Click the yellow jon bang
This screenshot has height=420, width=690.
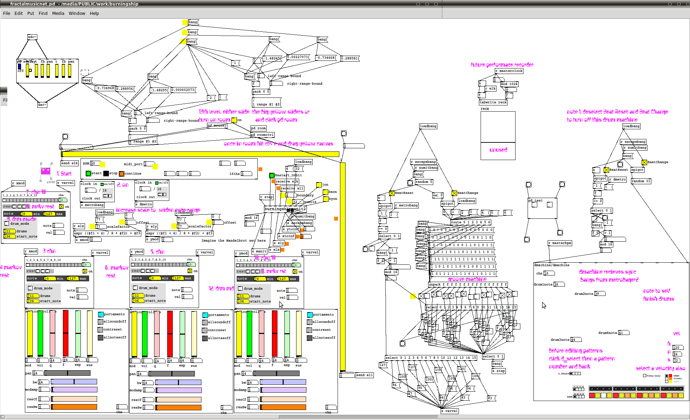coord(319,185)
